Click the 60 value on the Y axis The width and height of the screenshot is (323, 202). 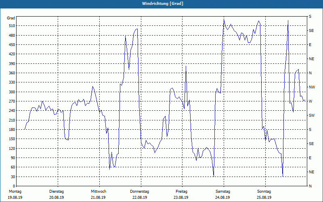point(13,167)
